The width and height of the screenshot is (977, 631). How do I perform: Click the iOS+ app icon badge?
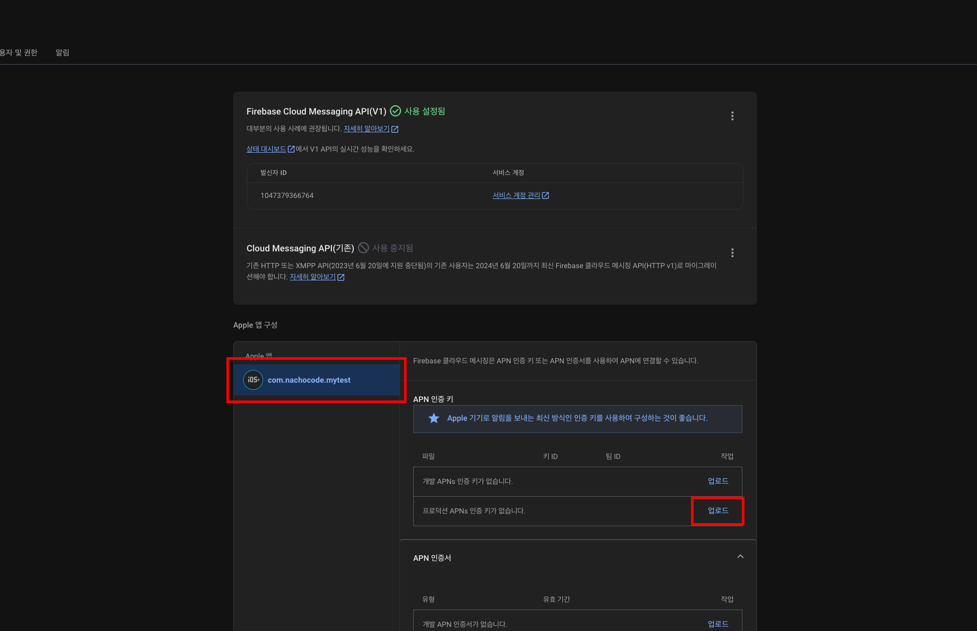tap(253, 380)
